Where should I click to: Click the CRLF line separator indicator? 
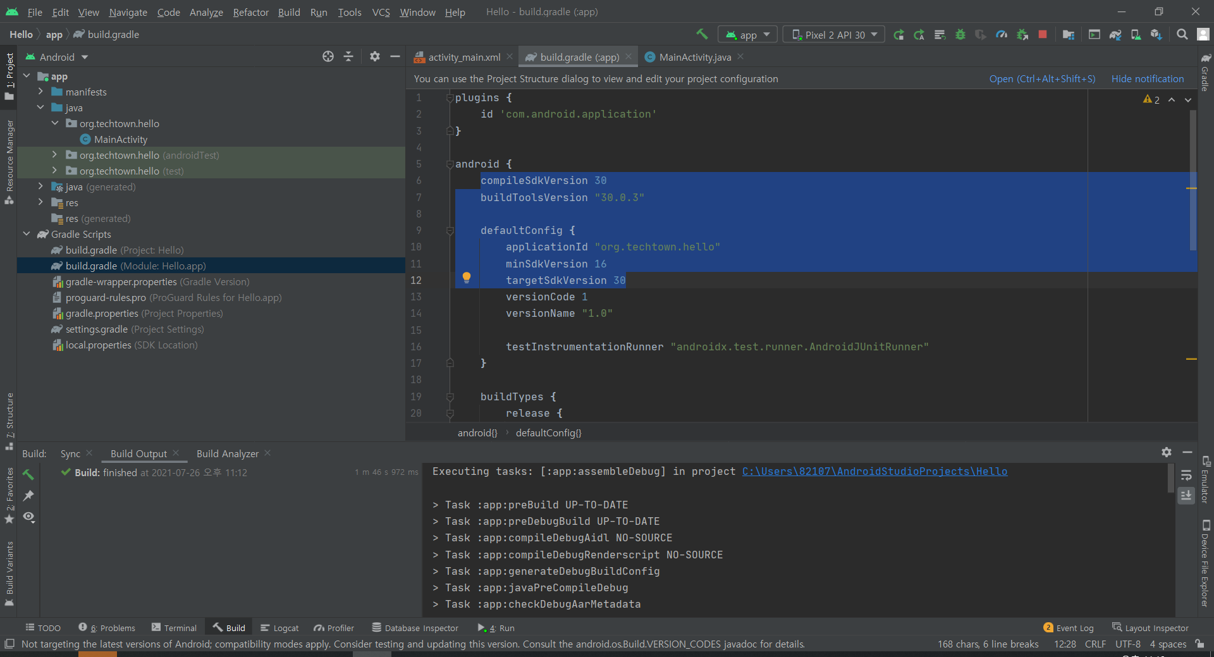(x=1095, y=644)
